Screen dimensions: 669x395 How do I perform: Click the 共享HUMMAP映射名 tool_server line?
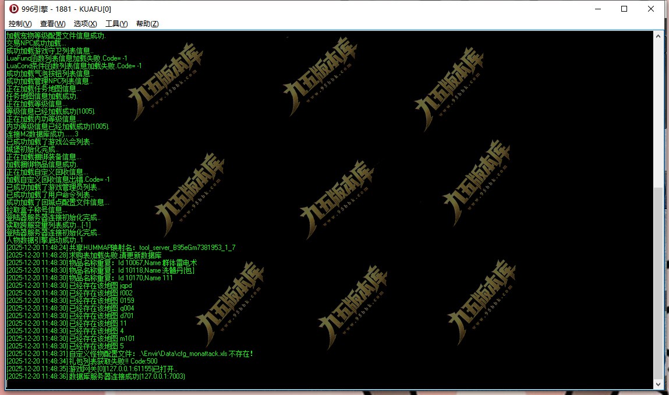click(121, 248)
